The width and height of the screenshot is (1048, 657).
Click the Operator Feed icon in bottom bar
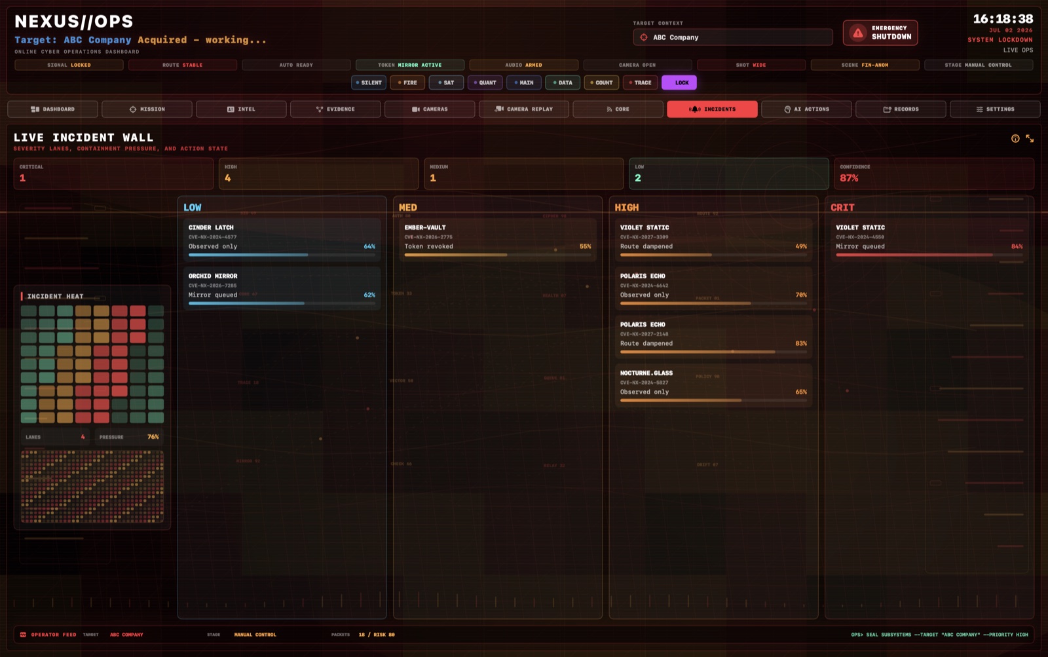[x=23, y=635]
